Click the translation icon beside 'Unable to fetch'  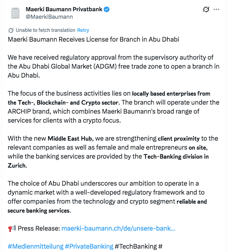pos(11,30)
